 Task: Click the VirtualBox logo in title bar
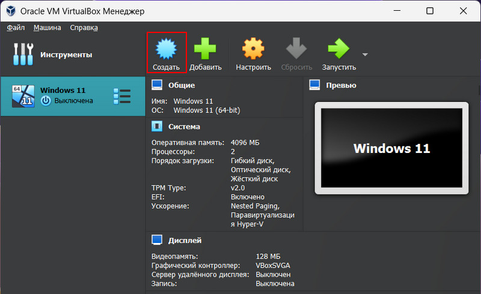[x=11, y=11]
